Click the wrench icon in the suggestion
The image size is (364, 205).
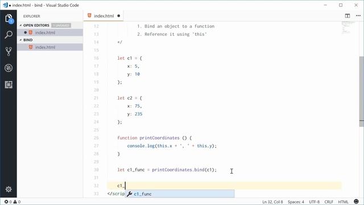point(130,194)
